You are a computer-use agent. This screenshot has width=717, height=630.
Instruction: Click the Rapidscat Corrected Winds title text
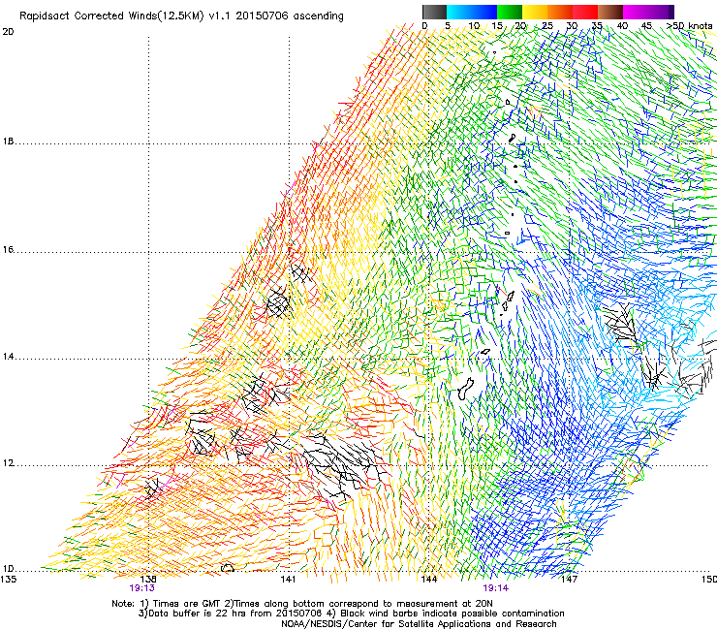181,16
